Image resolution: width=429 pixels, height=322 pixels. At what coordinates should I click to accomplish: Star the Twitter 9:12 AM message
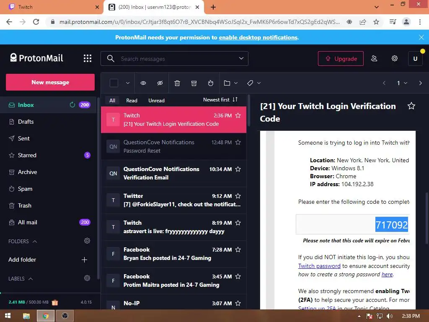(x=238, y=196)
